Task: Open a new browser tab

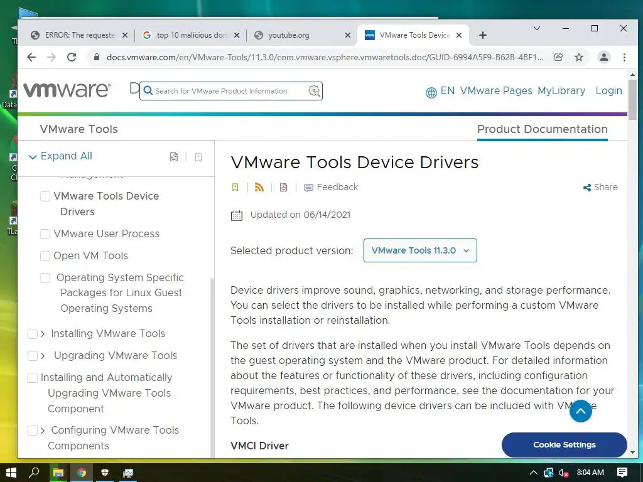Action: 483,35
